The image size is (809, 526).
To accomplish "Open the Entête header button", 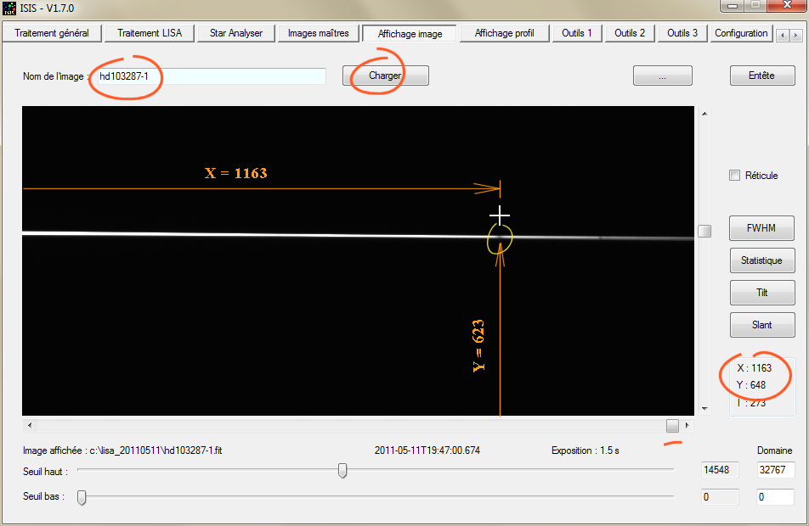I will tap(762, 76).
